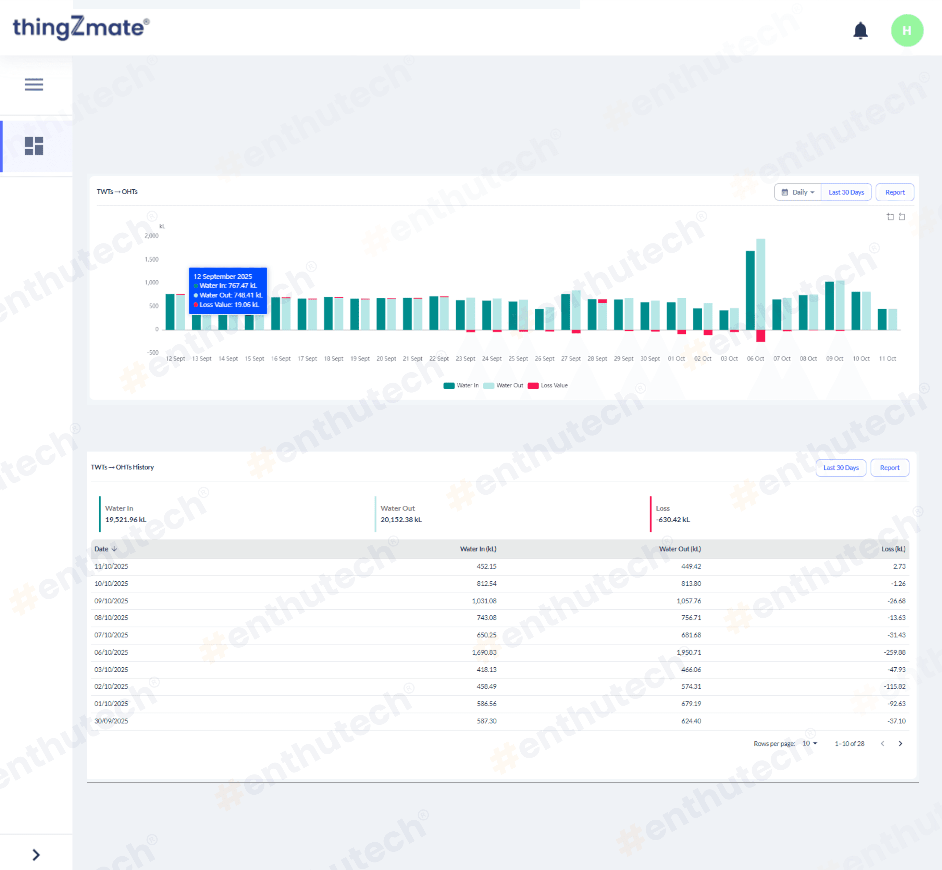This screenshot has height=870, width=942.
Task: Toggle Loss Value legend series
Action: (x=548, y=386)
